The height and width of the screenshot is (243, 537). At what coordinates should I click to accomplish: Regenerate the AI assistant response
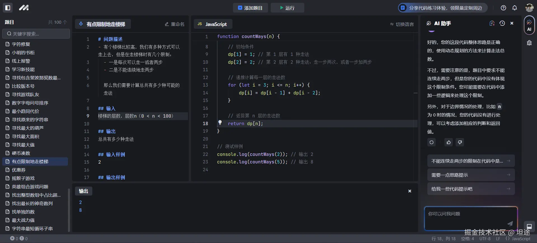point(432,142)
